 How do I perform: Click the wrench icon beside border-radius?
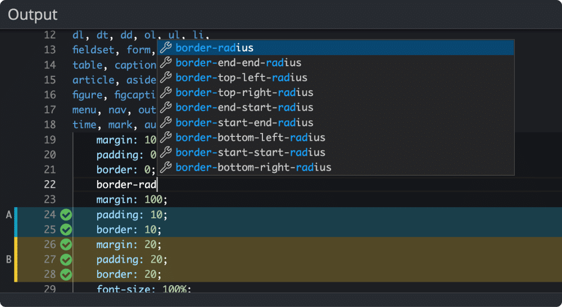pyautogui.click(x=166, y=48)
